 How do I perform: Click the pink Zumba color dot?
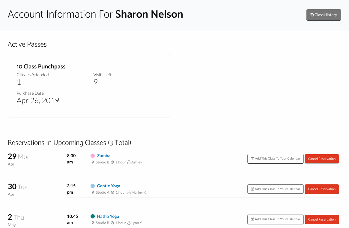(x=93, y=156)
